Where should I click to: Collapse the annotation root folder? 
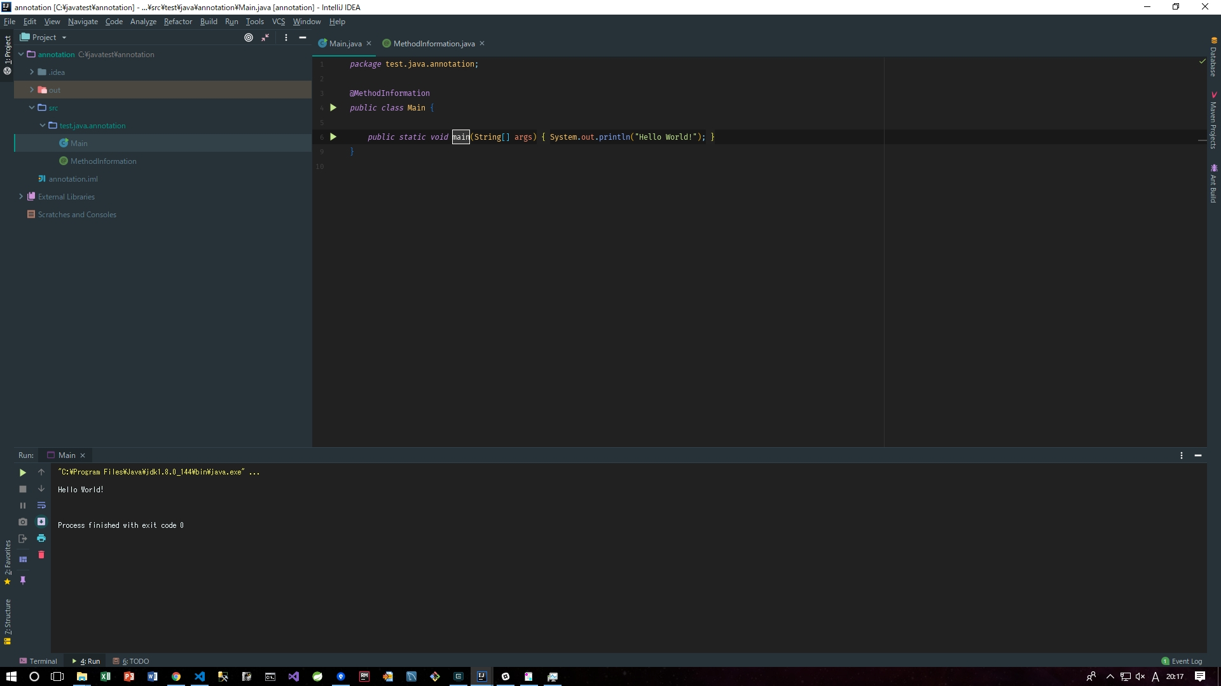(21, 55)
